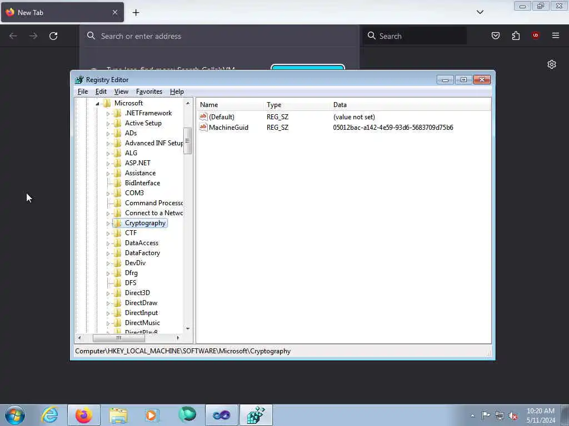Select the ASP.NET tree item
569x426 pixels.
pyautogui.click(x=138, y=163)
